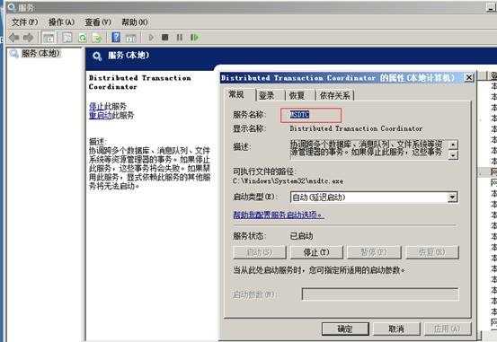Click the Services window title bar icon
Image resolution: width=497 pixels, height=342 pixels.
(12, 7)
